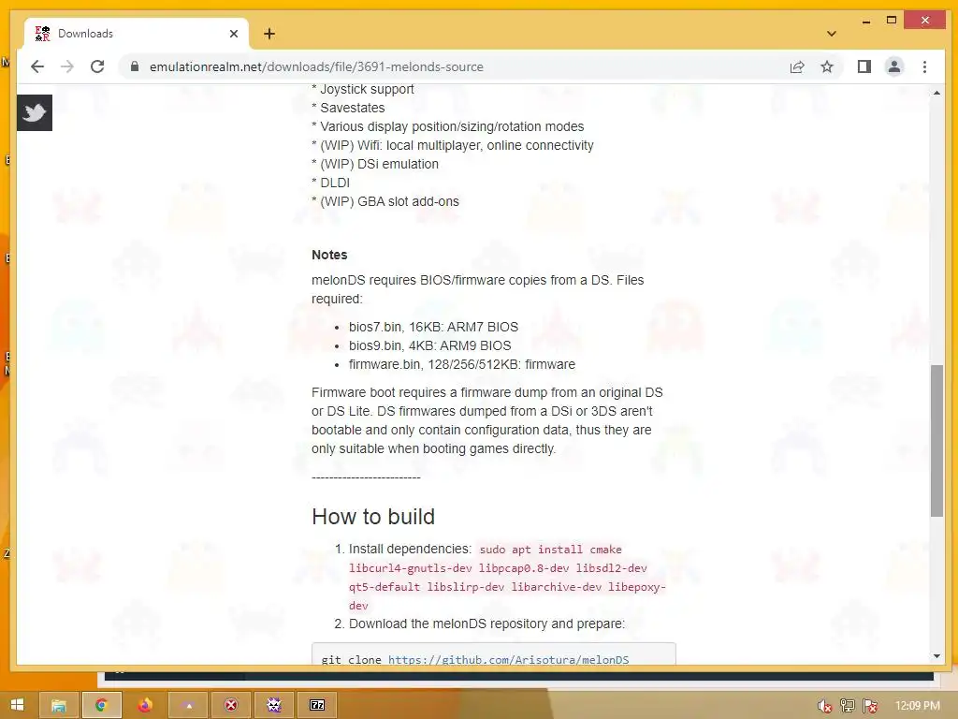Bookmark this page with the star icon
958x719 pixels.
click(827, 66)
